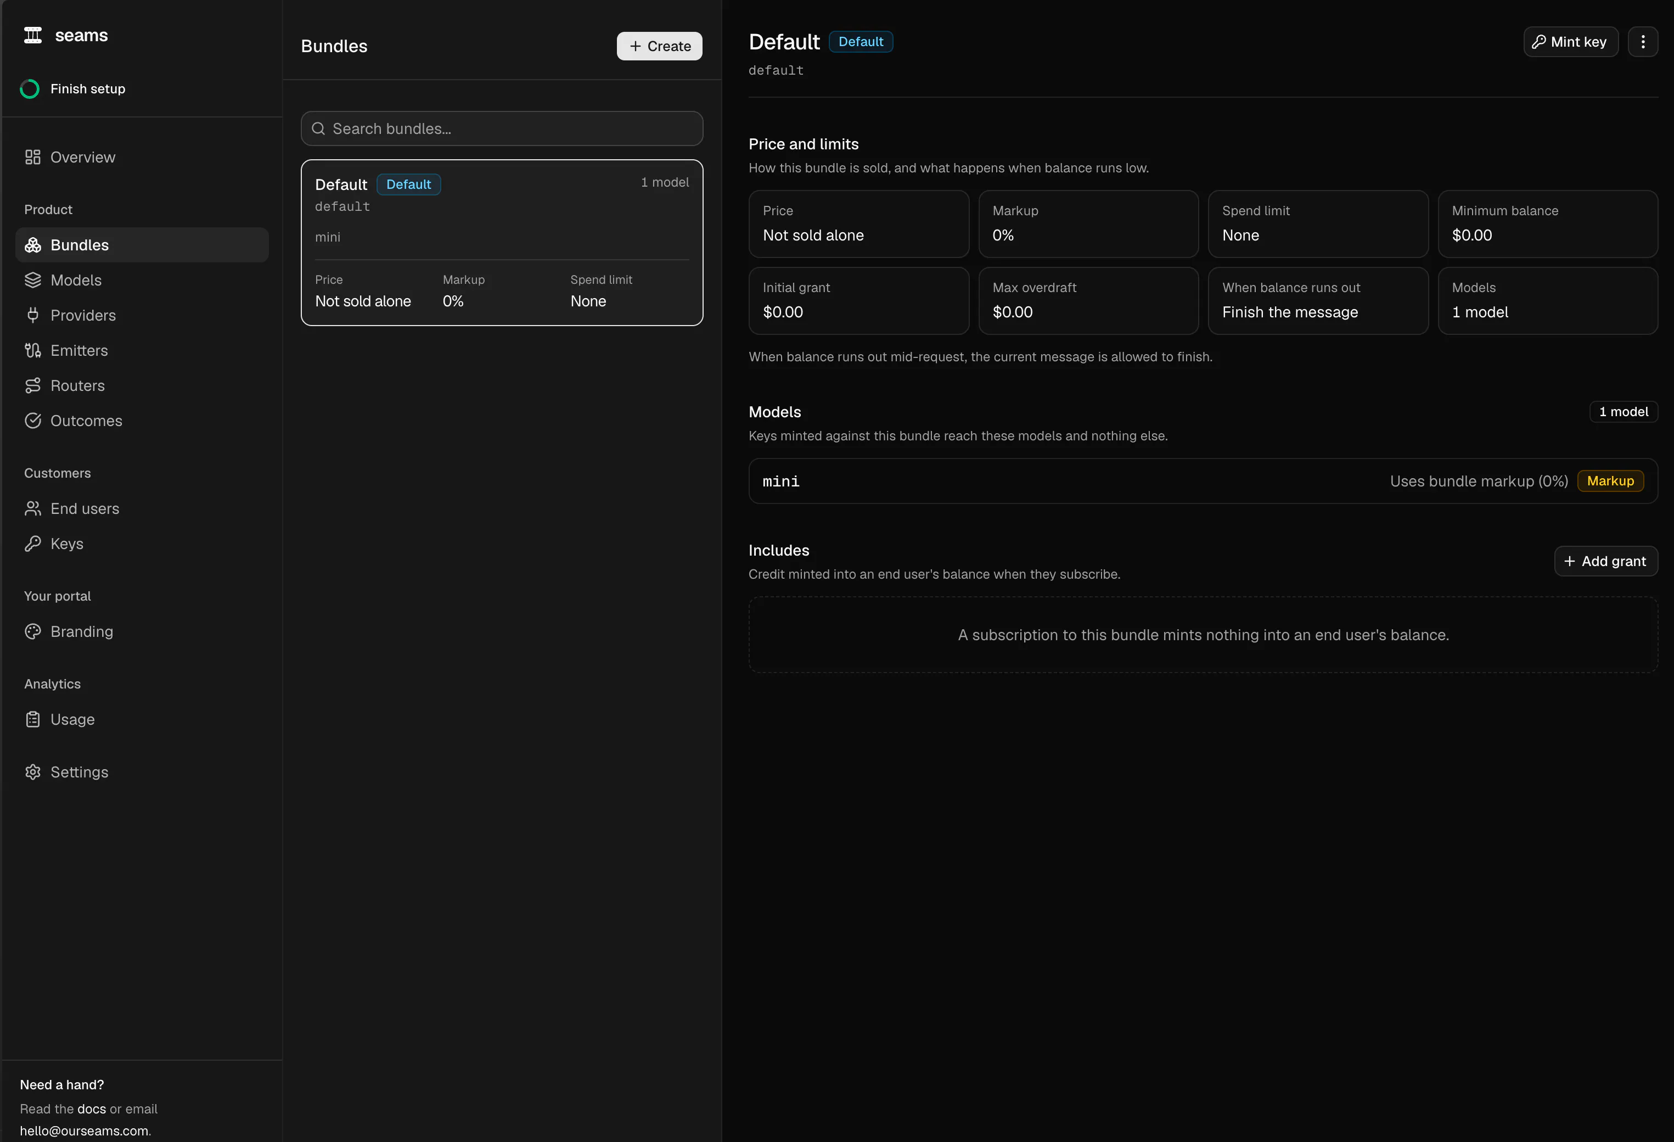
Task: Click the Models layers icon
Action: [32, 280]
